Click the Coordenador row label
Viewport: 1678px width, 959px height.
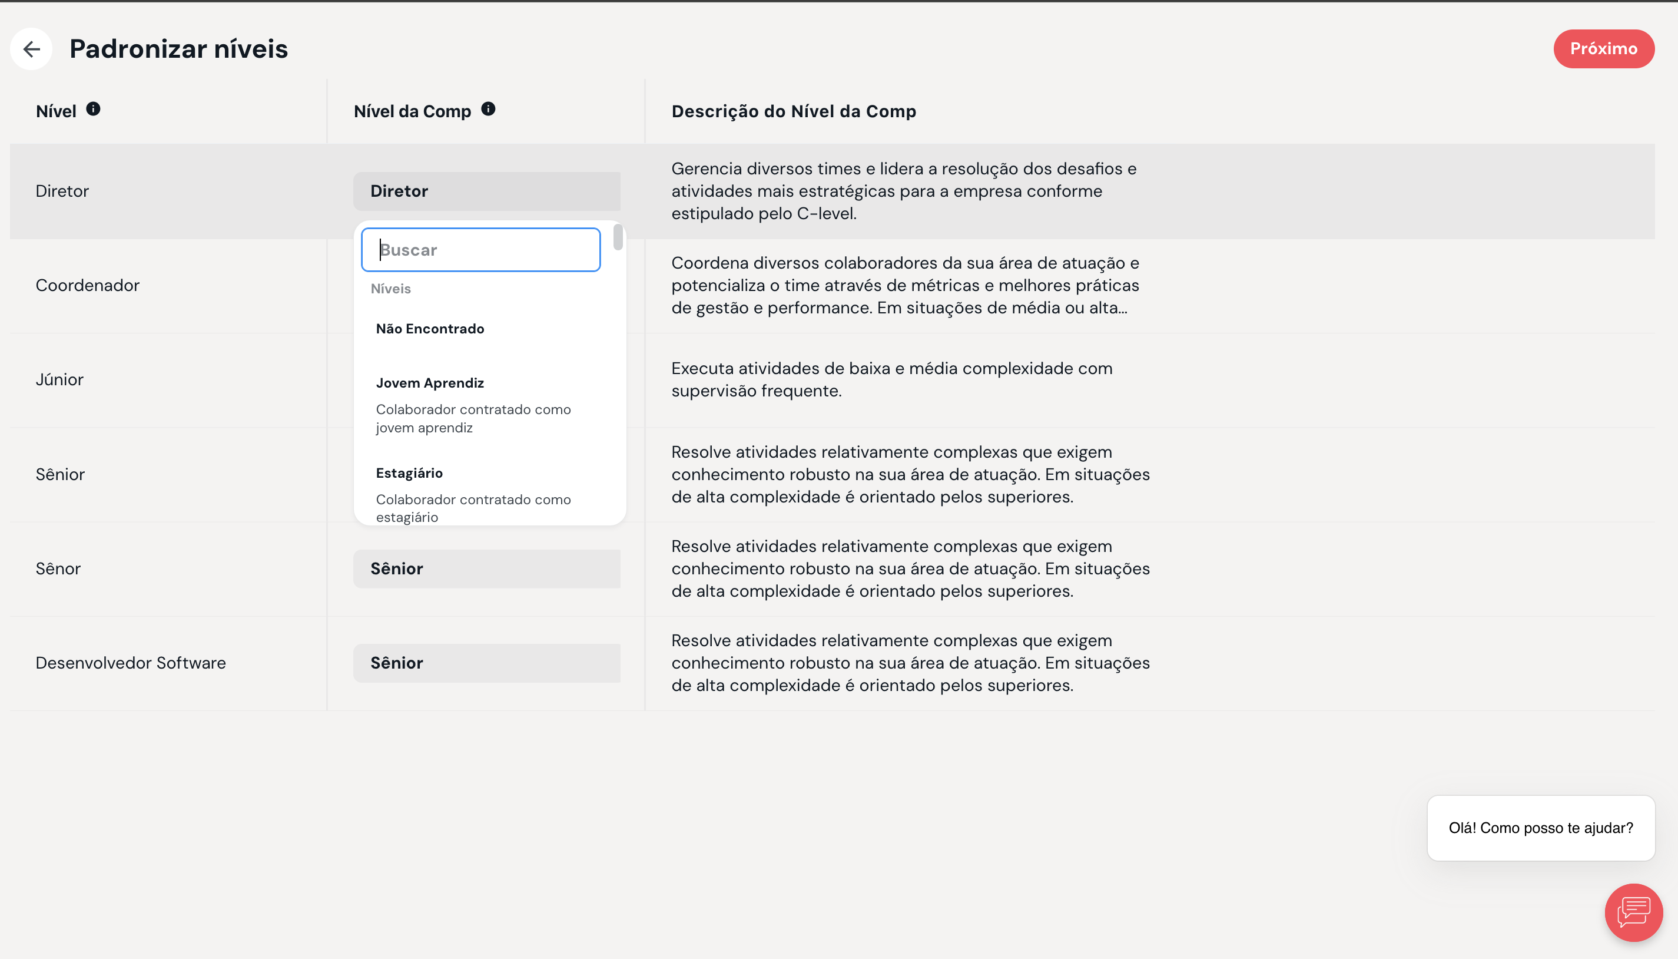(88, 285)
